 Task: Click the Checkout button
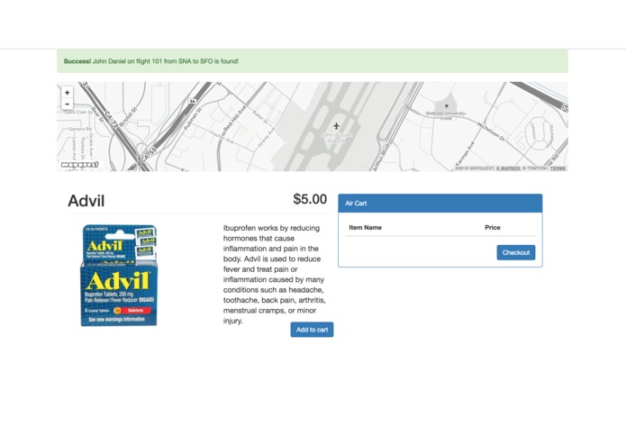[516, 252]
